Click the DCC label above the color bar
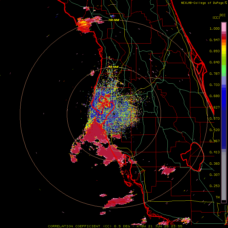The height and width of the screenshot is (228, 228). (223, 15)
